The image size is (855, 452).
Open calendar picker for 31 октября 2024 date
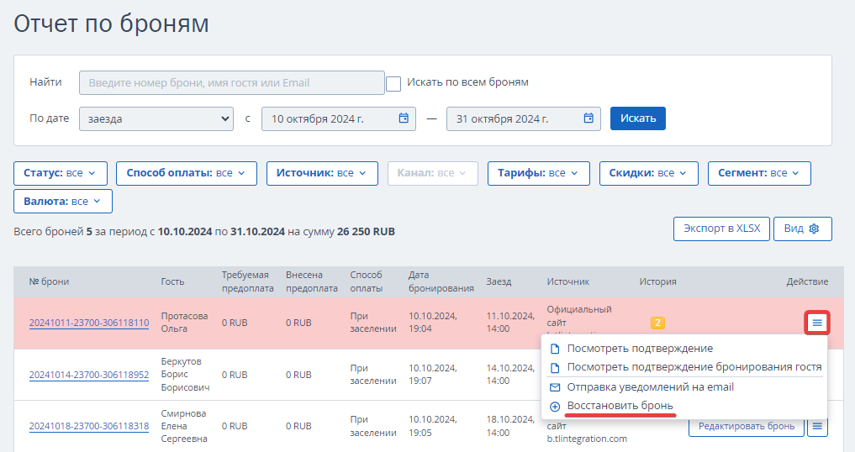click(x=588, y=118)
